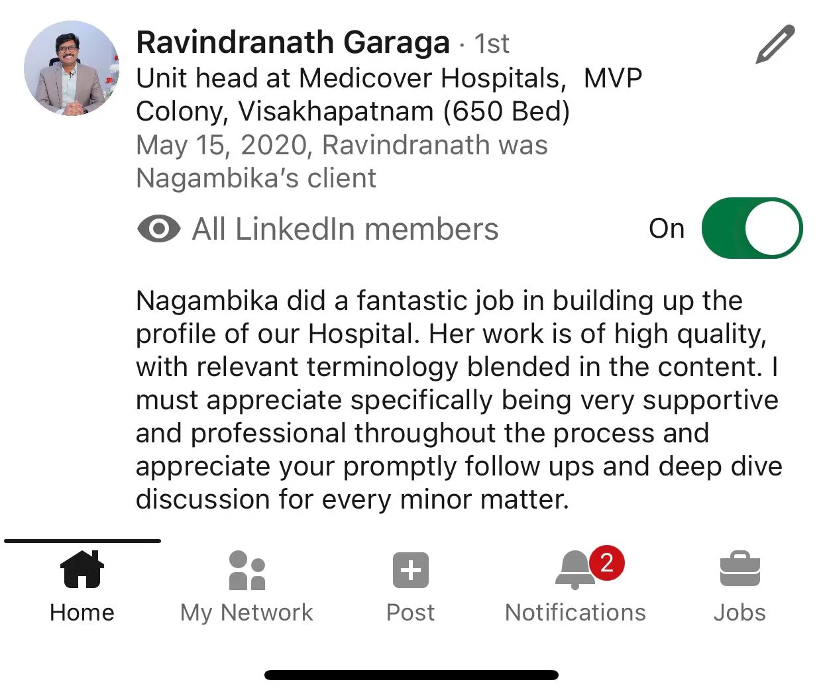Click the recommendation text about Nagambika
Screen dimensions: 823x696
click(x=457, y=399)
